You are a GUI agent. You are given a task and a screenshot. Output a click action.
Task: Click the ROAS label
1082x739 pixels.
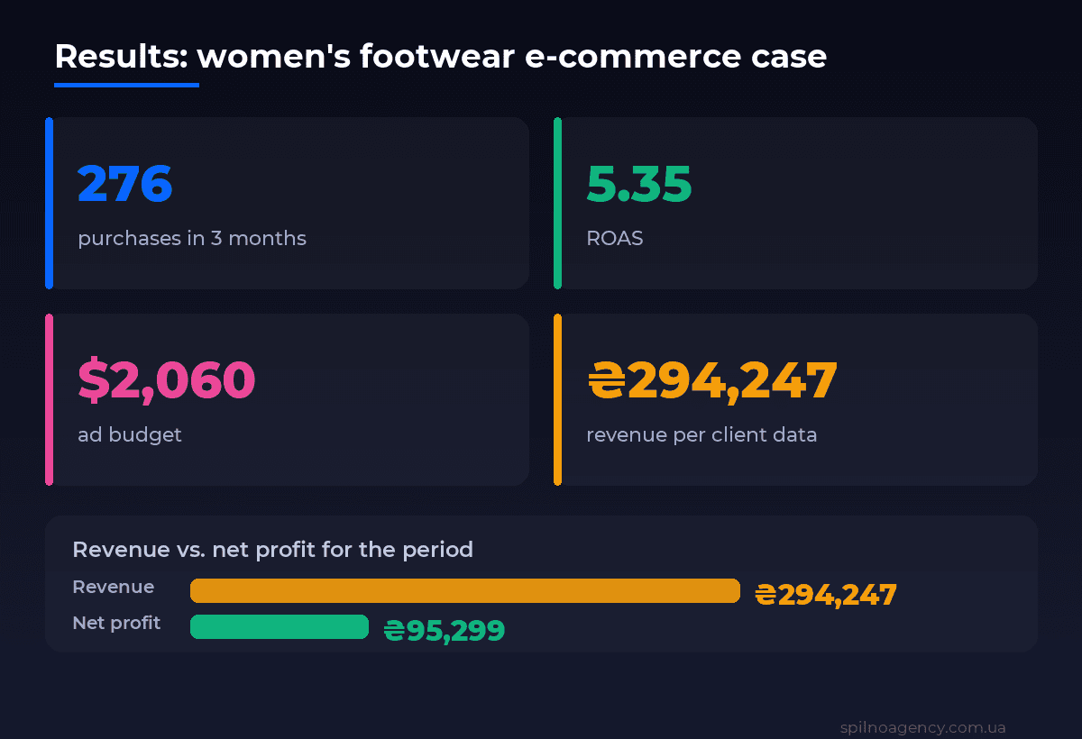coord(615,239)
